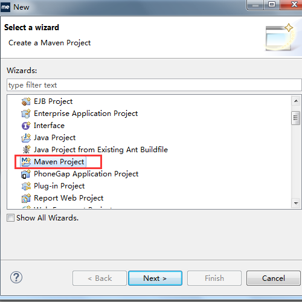Focus the type filter text field
This screenshot has height=302, width=302.
click(154, 85)
